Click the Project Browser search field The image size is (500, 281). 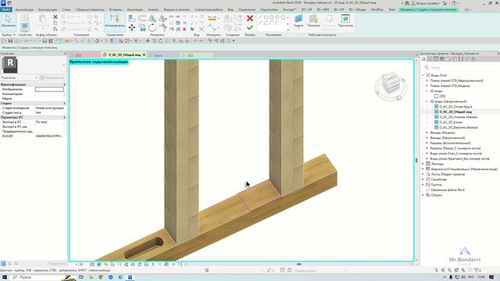461,67
